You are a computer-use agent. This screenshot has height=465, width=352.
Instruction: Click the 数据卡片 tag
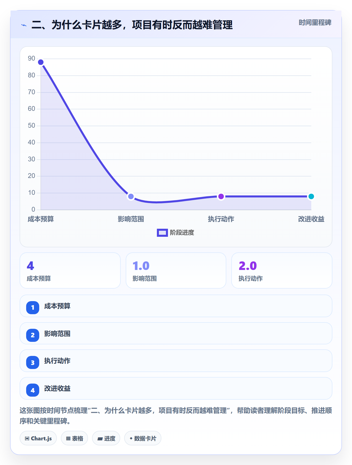point(143,438)
